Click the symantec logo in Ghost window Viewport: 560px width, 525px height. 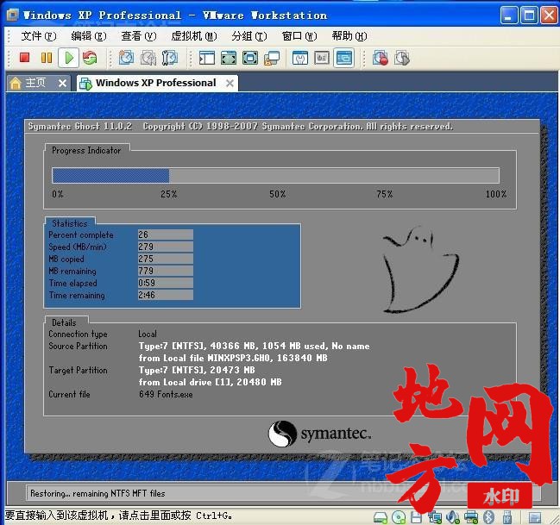click(x=319, y=434)
